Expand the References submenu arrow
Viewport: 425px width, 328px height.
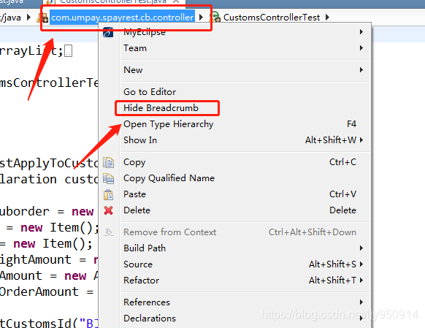tap(361, 302)
